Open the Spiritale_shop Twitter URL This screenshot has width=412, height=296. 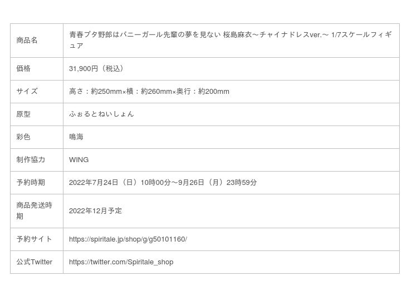point(121,262)
